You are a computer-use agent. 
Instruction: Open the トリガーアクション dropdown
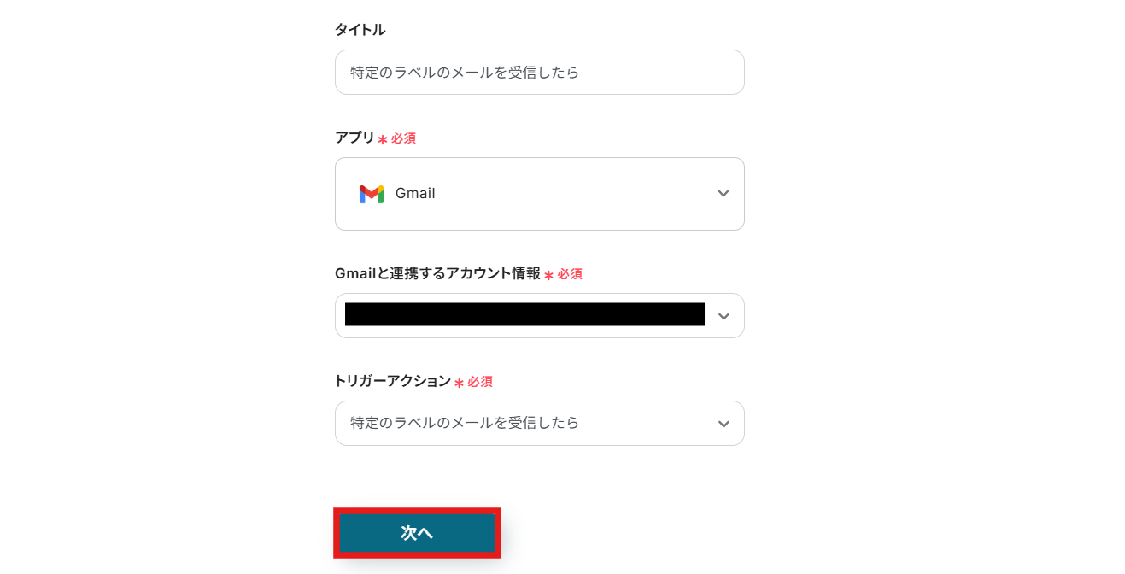tap(539, 423)
